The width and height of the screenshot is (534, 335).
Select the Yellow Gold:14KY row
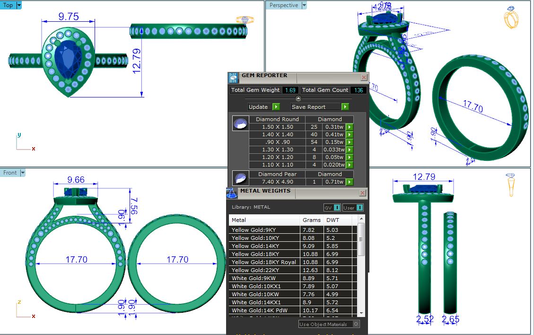265,246
